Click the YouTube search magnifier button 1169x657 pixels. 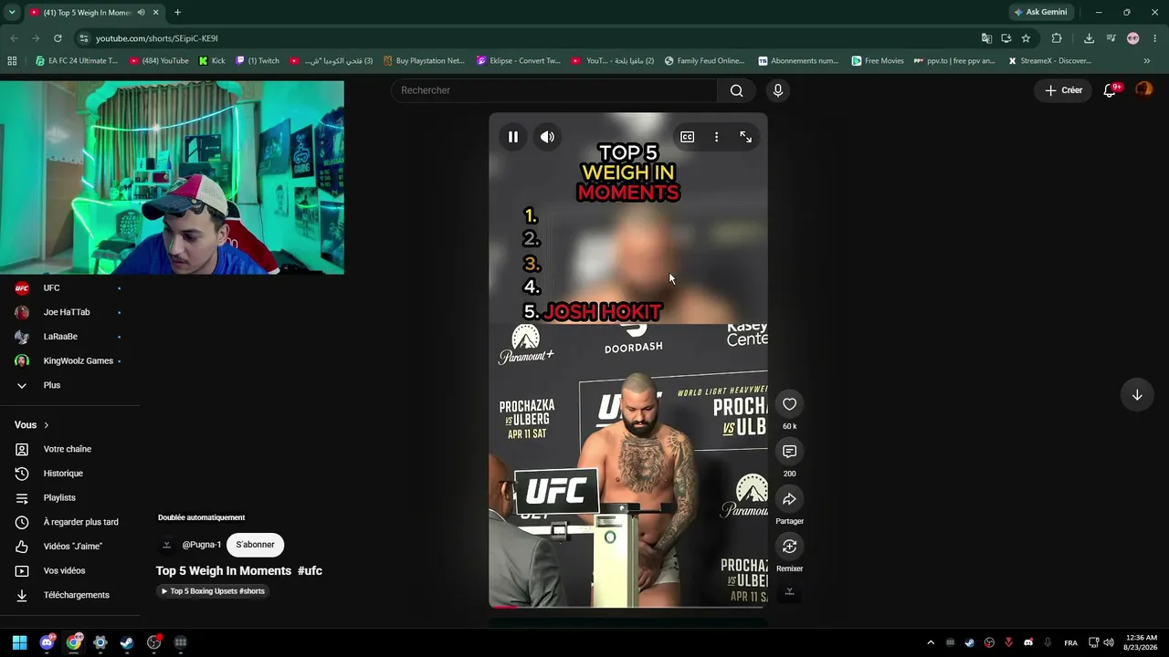pos(737,90)
